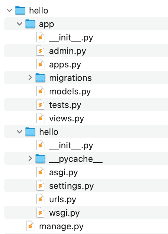Select the top-level hello folder name
The width and height of the screenshot is (168, 234).
pyautogui.click(x=39, y=10)
